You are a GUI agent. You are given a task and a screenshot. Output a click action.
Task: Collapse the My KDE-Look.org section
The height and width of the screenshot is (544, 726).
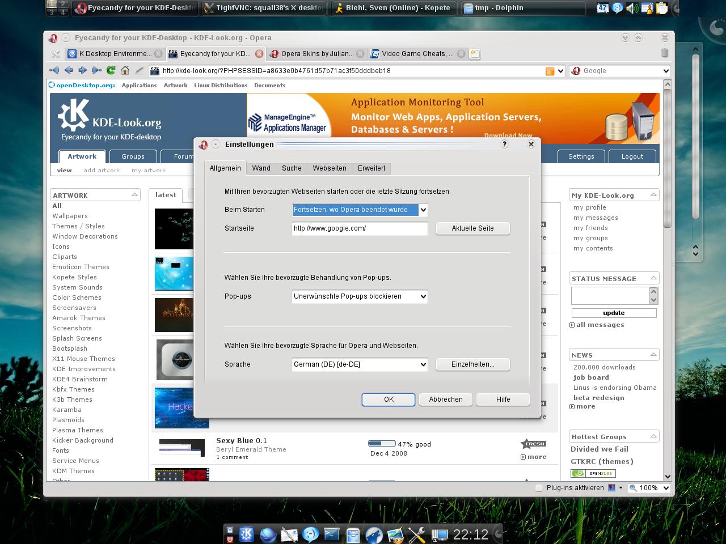point(653,195)
